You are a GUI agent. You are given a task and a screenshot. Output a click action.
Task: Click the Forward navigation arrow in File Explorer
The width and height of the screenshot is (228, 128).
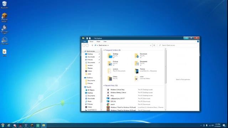coord(87,45)
